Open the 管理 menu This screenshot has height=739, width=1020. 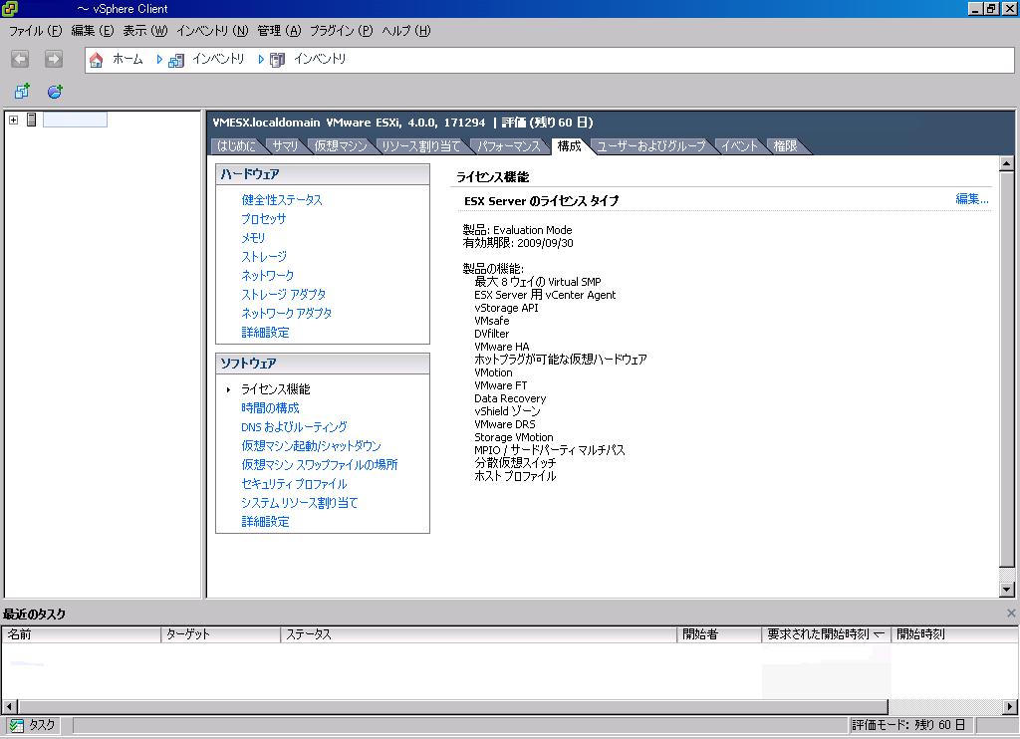[279, 31]
